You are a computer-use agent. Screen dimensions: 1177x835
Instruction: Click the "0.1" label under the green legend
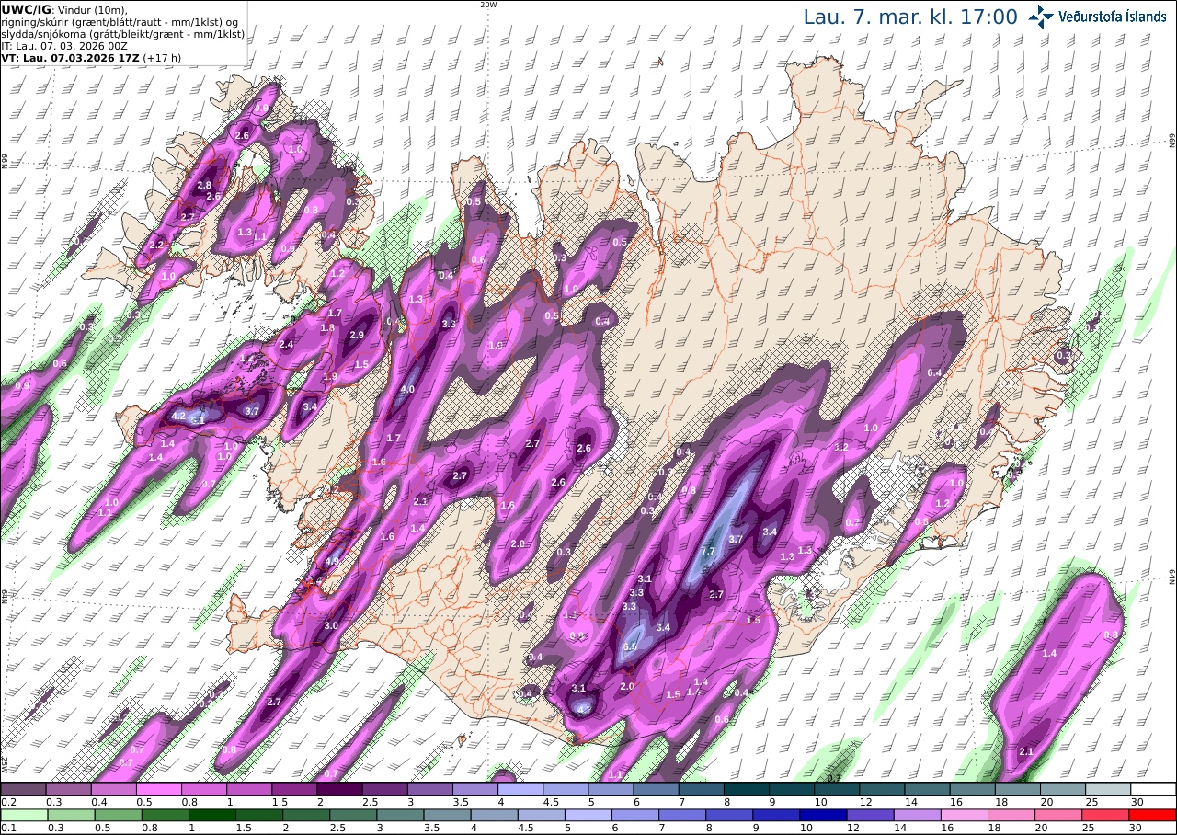(x=8, y=828)
